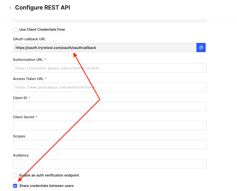Viewport: 237px width, 191px height.
Task: Click the Configure REST API page heading
Action: 43,8
